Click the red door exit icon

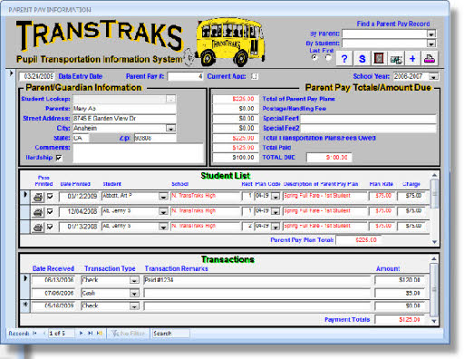(379, 58)
